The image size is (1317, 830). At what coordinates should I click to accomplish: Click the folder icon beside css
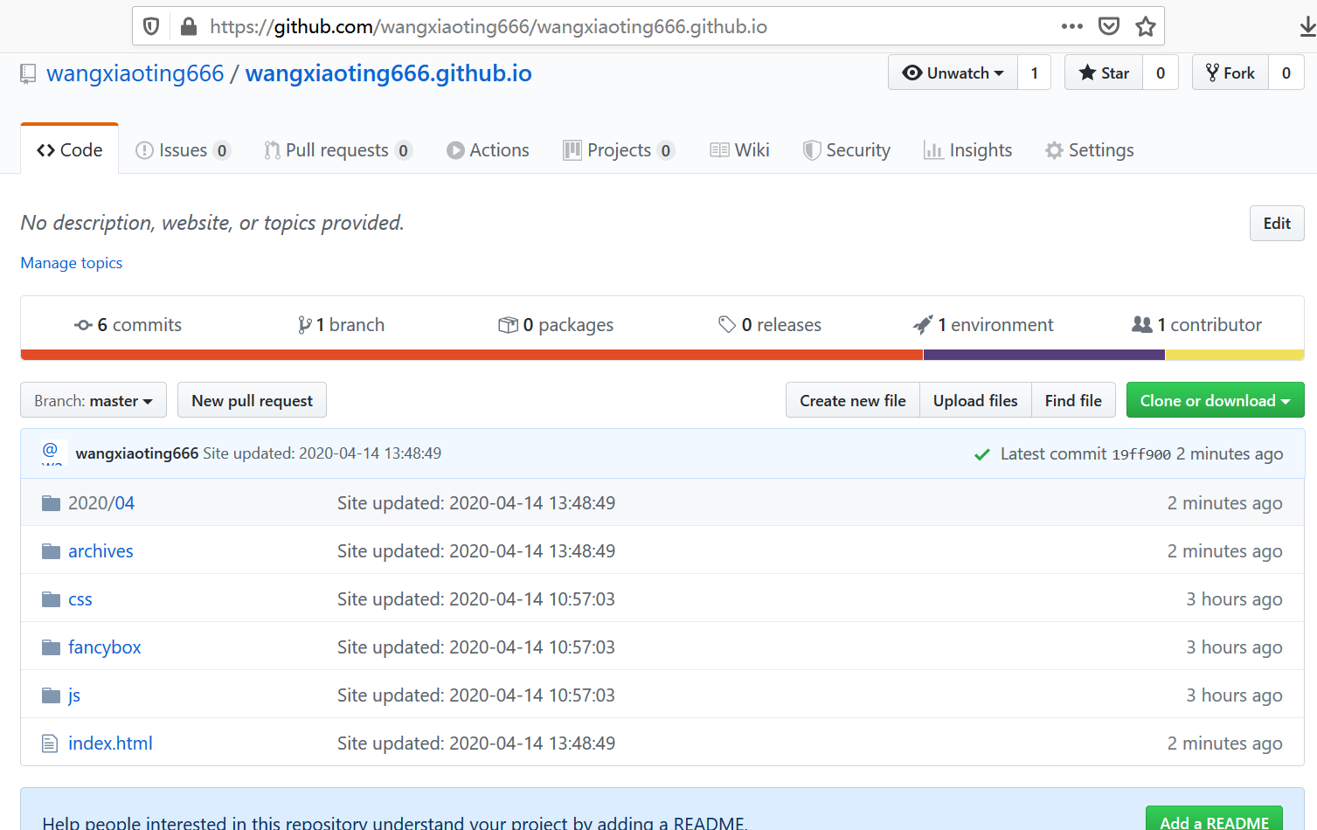(52, 599)
